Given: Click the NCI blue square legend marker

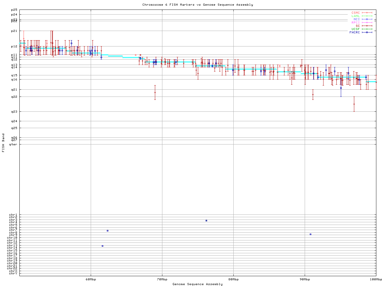Looking at the screenshot, I should (x=367, y=19).
